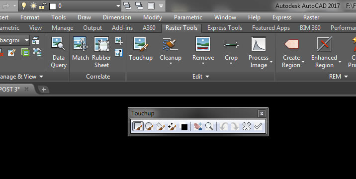Open the Format menu
This screenshot has width=356, height=179.
coord(30,17)
